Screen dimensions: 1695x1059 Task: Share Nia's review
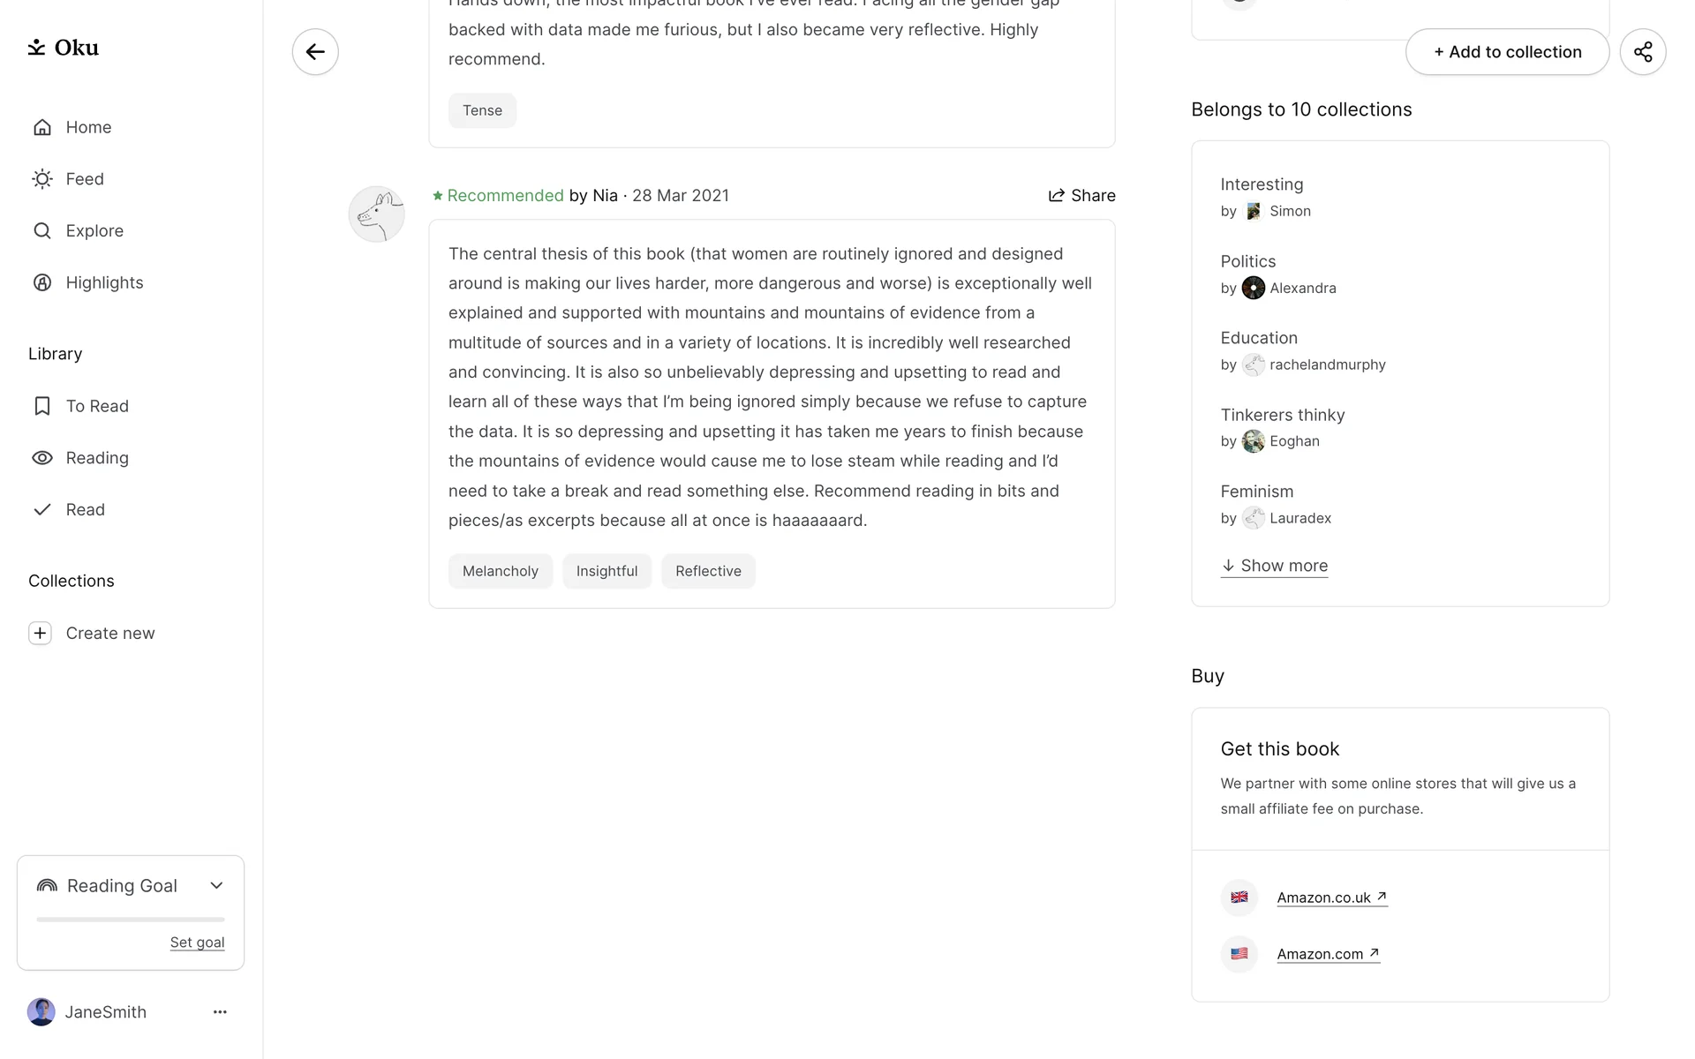coord(1081,196)
